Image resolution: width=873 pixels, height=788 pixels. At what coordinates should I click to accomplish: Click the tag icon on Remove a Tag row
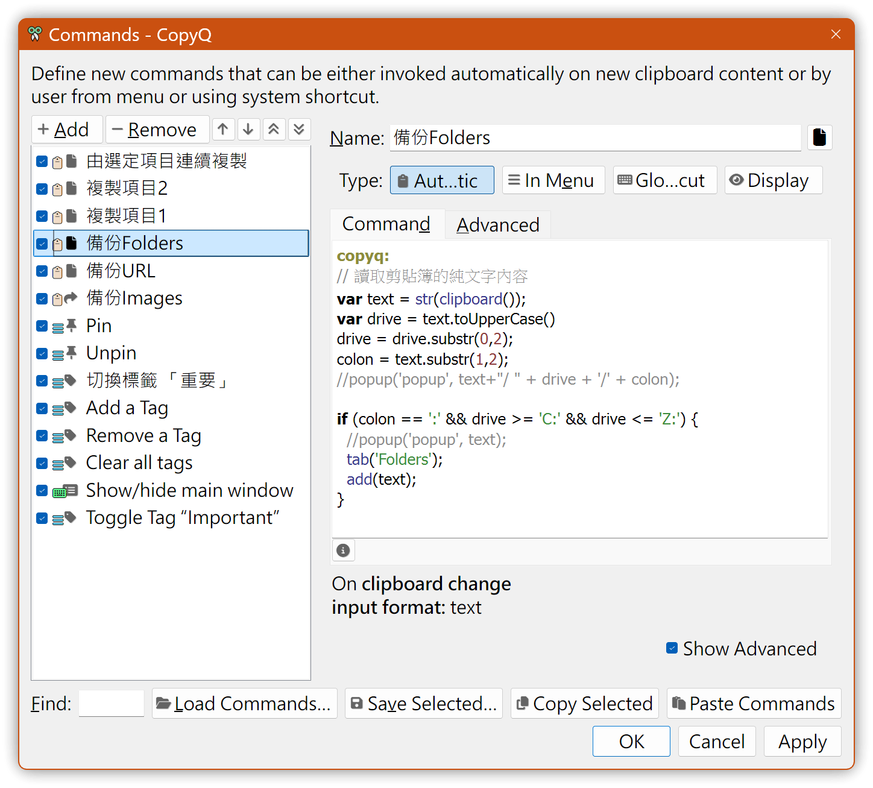(71, 435)
